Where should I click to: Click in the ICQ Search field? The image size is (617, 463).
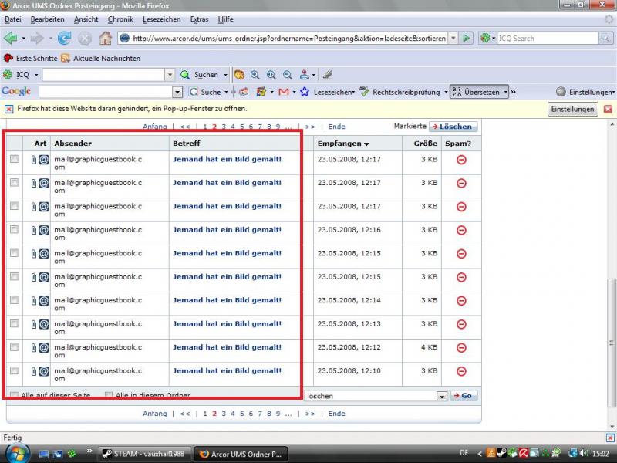click(536, 38)
